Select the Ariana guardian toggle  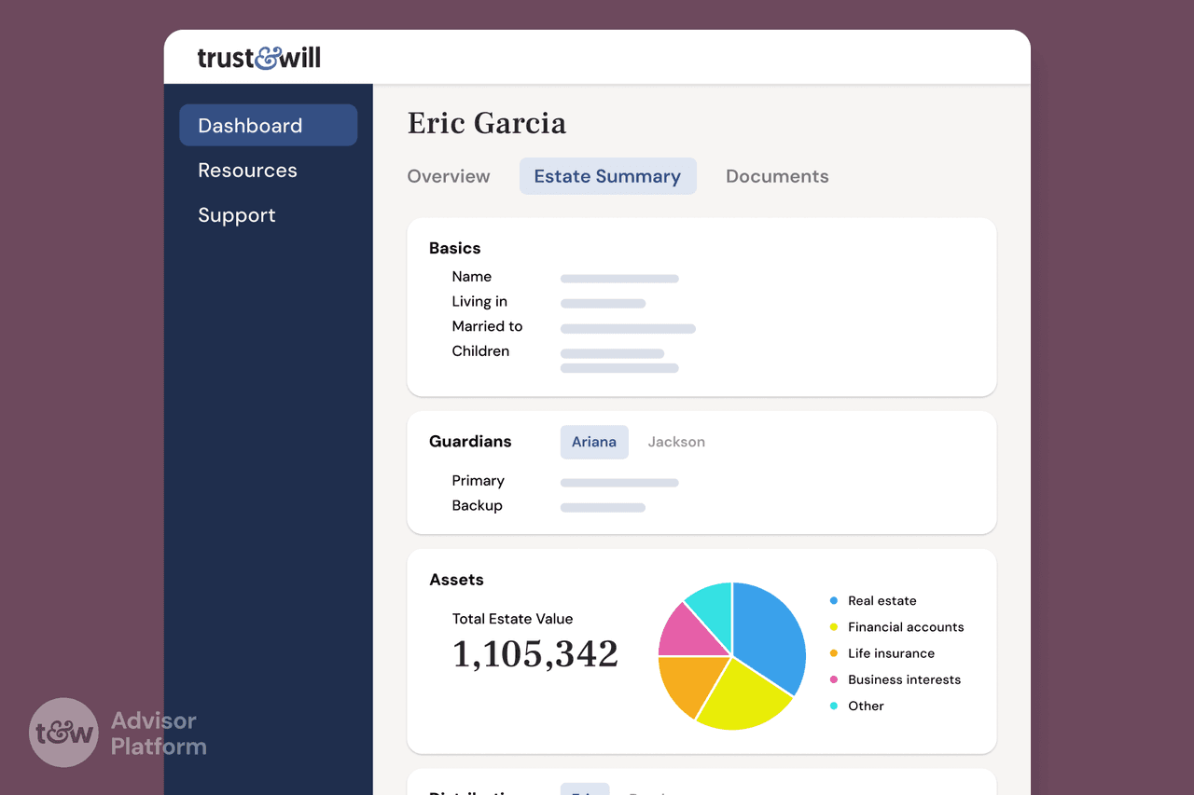click(x=594, y=442)
